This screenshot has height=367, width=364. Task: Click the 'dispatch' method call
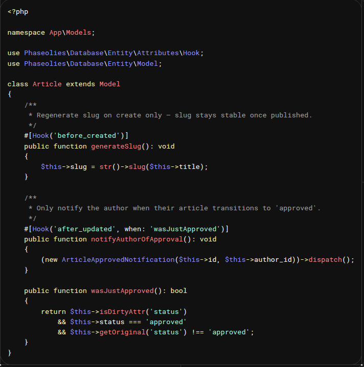point(325,260)
